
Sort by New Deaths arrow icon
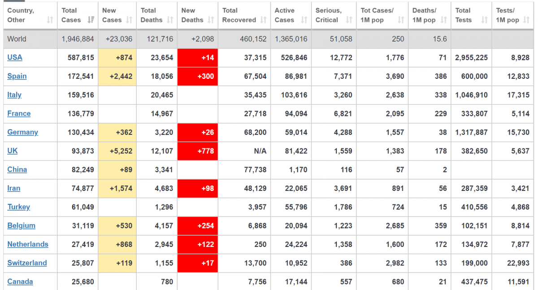[211, 20]
